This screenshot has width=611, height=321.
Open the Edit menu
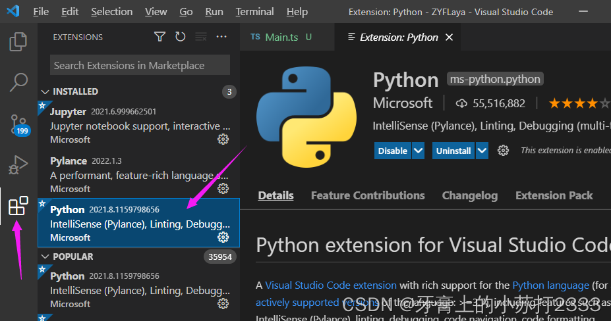coord(70,12)
